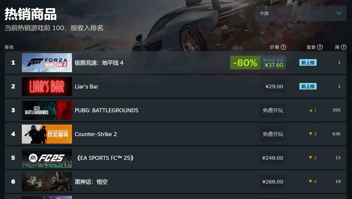The width and height of the screenshot is (352, 199).
Task: Select the Counter-Strike 2 orange thumbnail
Action: click(x=47, y=134)
